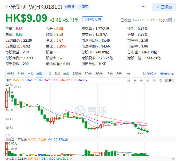The image size is (183, 161).
Task: Switch to the 分时 chart tab
Action: coord(10,74)
